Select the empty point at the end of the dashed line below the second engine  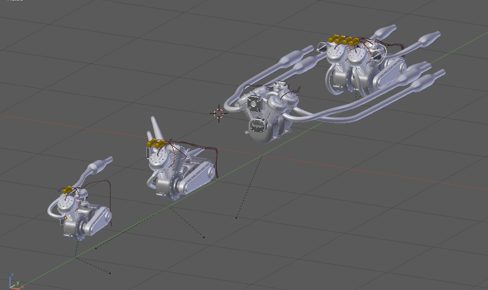pos(204,237)
